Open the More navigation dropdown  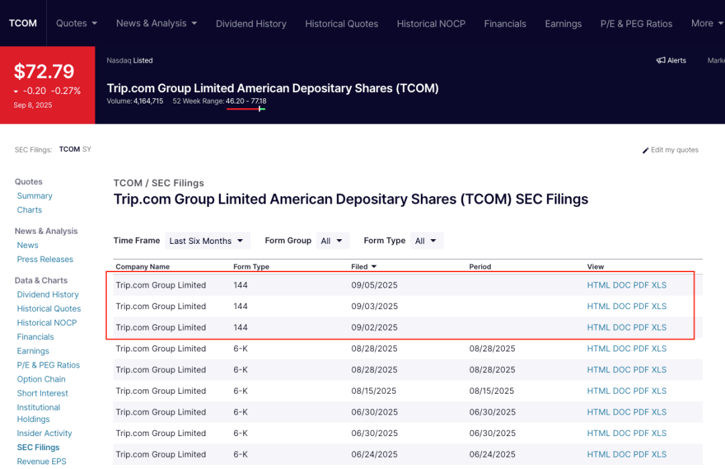pyautogui.click(x=707, y=23)
